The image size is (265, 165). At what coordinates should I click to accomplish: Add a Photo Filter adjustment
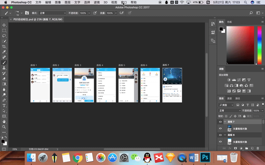point(241,85)
